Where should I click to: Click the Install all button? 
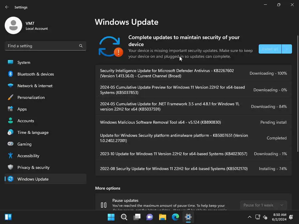pos(270,49)
